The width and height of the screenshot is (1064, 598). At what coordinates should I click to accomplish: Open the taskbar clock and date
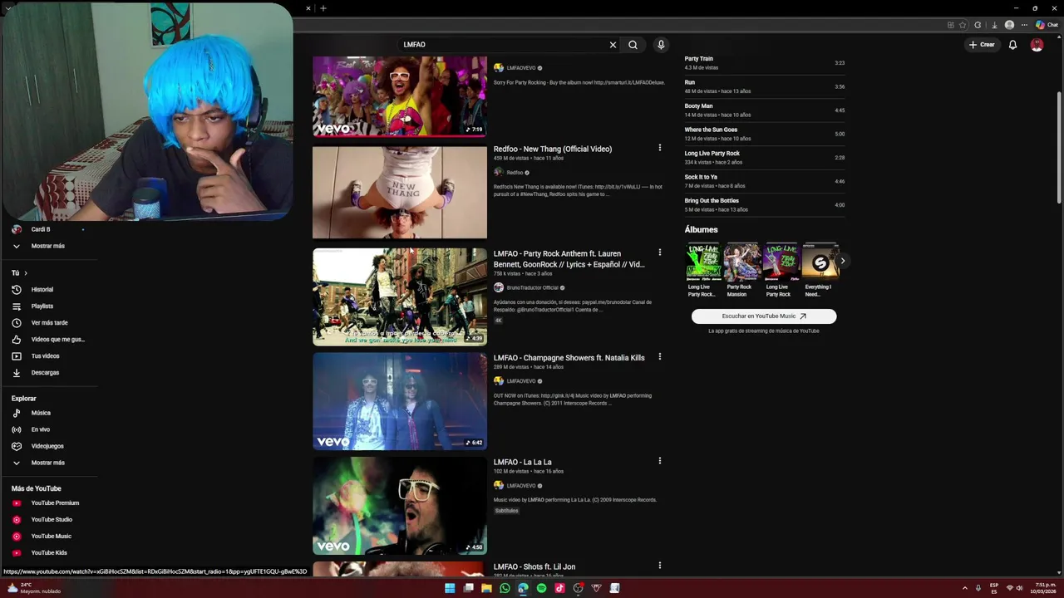pyautogui.click(x=1045, y=588)
